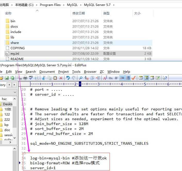Toggle the Word wrap toolbar button

(122, 78)
